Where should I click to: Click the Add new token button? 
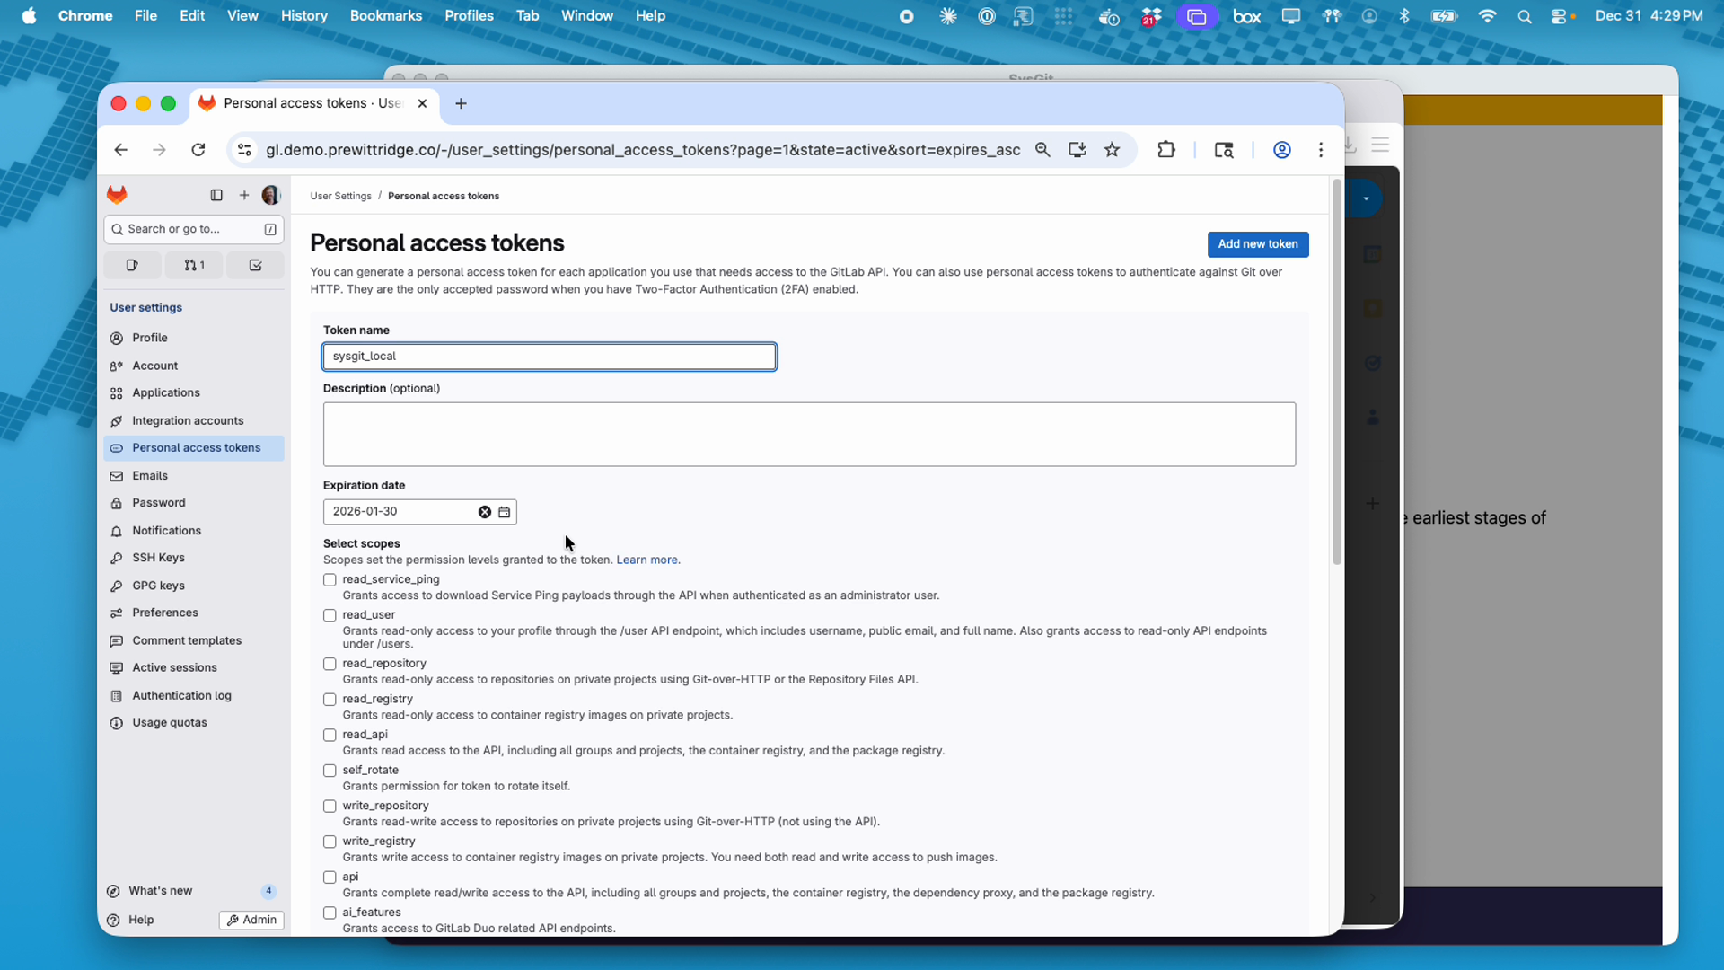click(x=1257, y=244)
